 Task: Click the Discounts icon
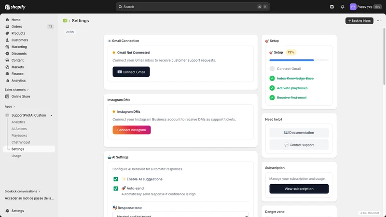point(7,54)
